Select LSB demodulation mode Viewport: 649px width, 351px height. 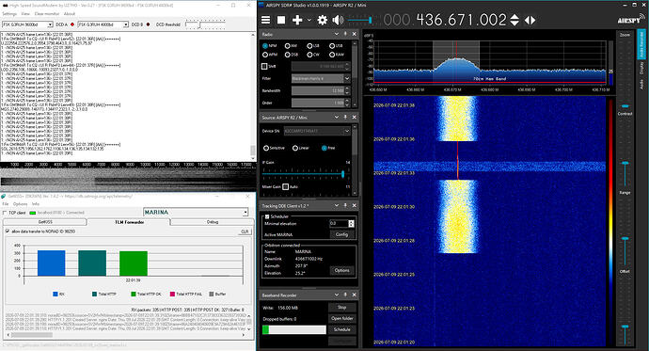coord(313,46)
